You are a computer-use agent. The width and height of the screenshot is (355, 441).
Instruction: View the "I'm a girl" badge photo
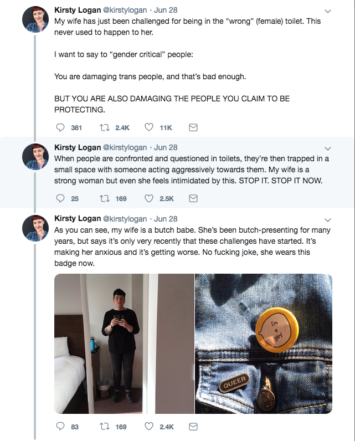click(x=264, y=343)
